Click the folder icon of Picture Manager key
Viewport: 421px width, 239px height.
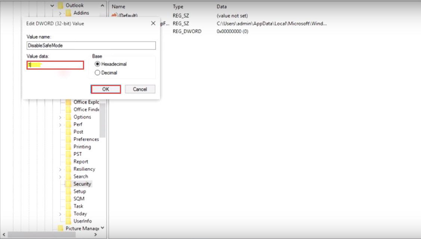pyautogui.click(x=61, y=229)
